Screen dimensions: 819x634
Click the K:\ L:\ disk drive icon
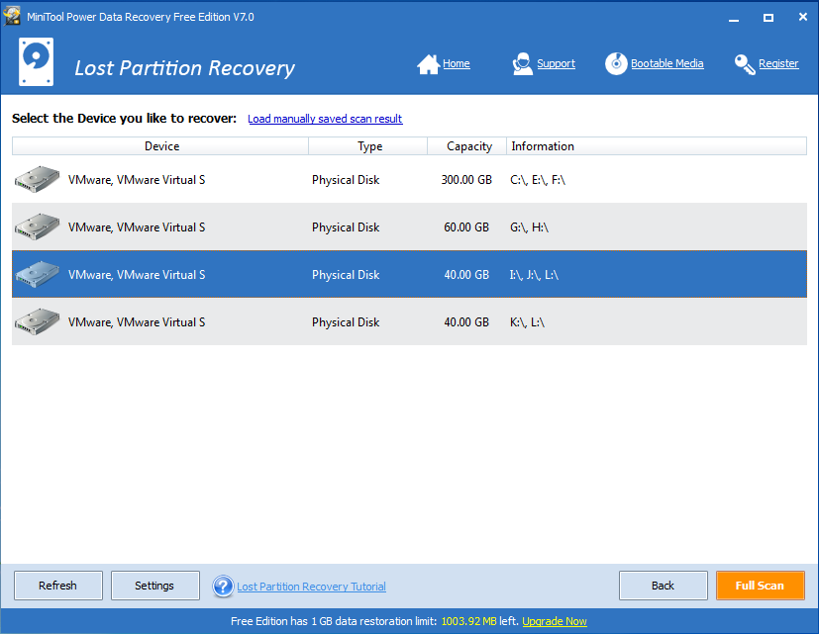(37, 321)
